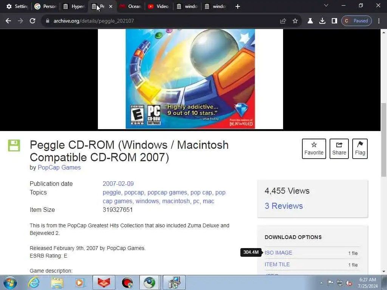Click the green floppy software icon
The image size is (387, 290).
pyautogui.click(x=14, y=145)
